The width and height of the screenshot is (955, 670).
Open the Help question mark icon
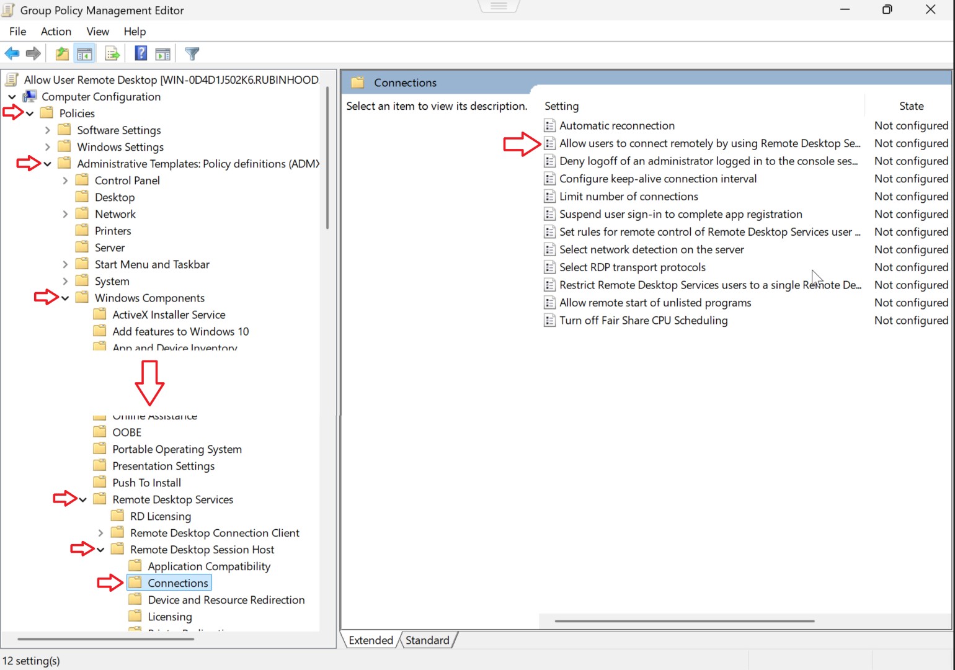coord(141,54)
